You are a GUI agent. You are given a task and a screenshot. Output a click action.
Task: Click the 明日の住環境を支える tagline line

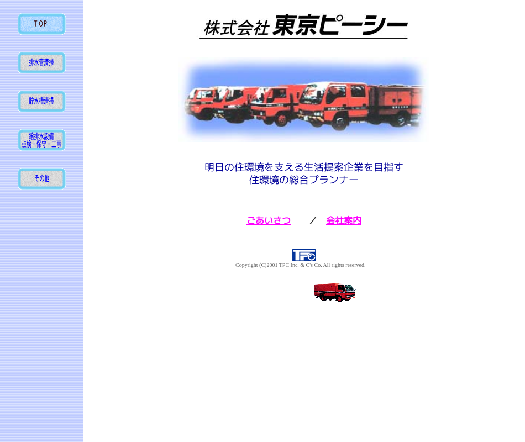303,167
